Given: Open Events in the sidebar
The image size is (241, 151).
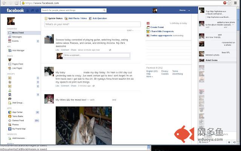Looking at the screenshot, I should click(x=15, y=41).
